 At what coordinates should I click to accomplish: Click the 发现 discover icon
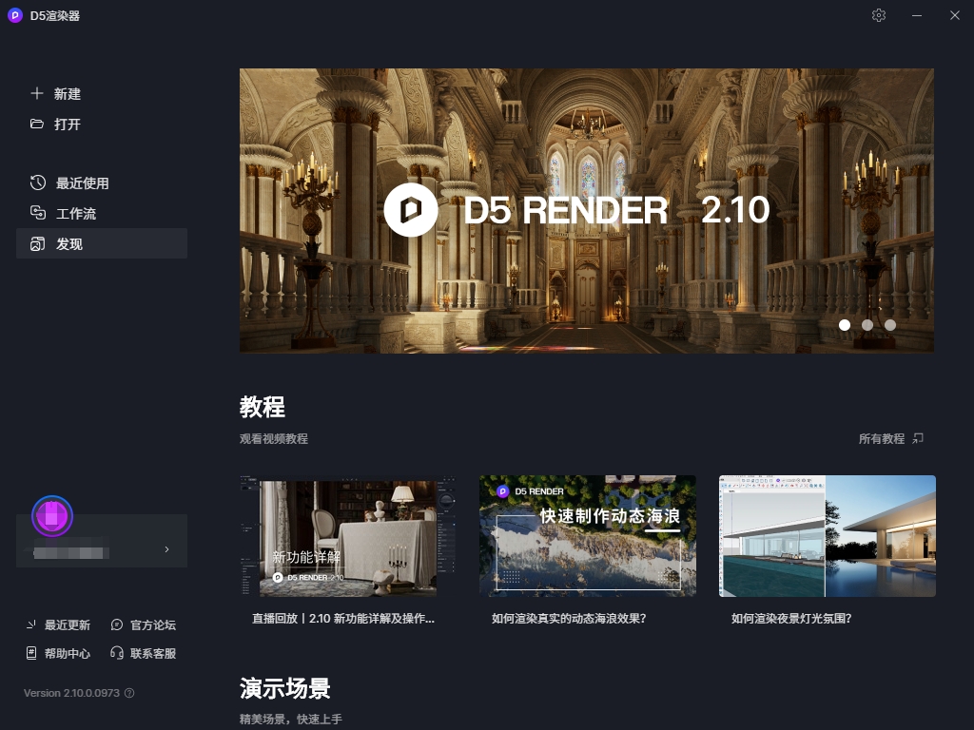[x=38, y=243]
